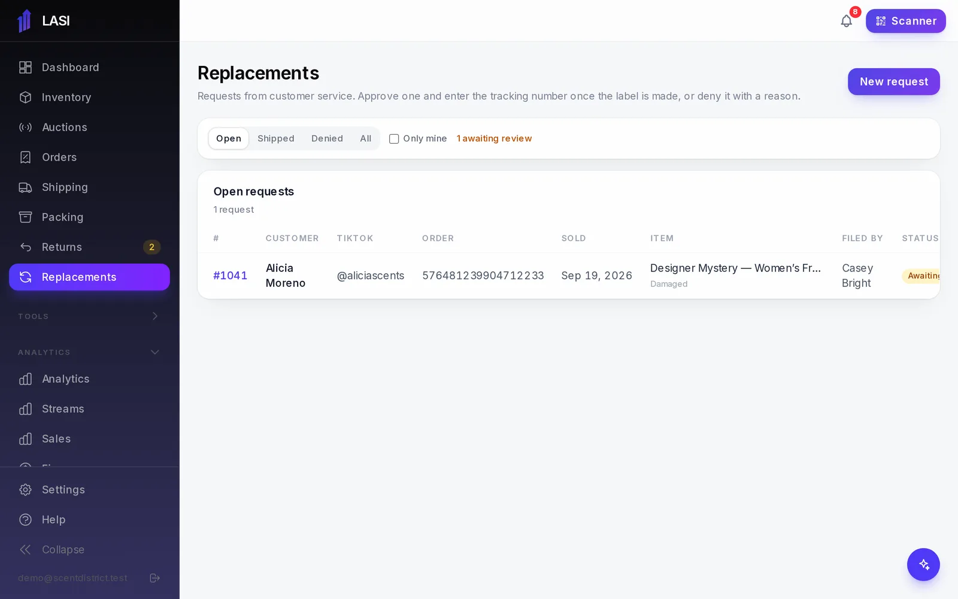The height and width of the screenshot is (599, 958).
Task: Click order number 576481239904712233
Action: click(x=483, y=276)
